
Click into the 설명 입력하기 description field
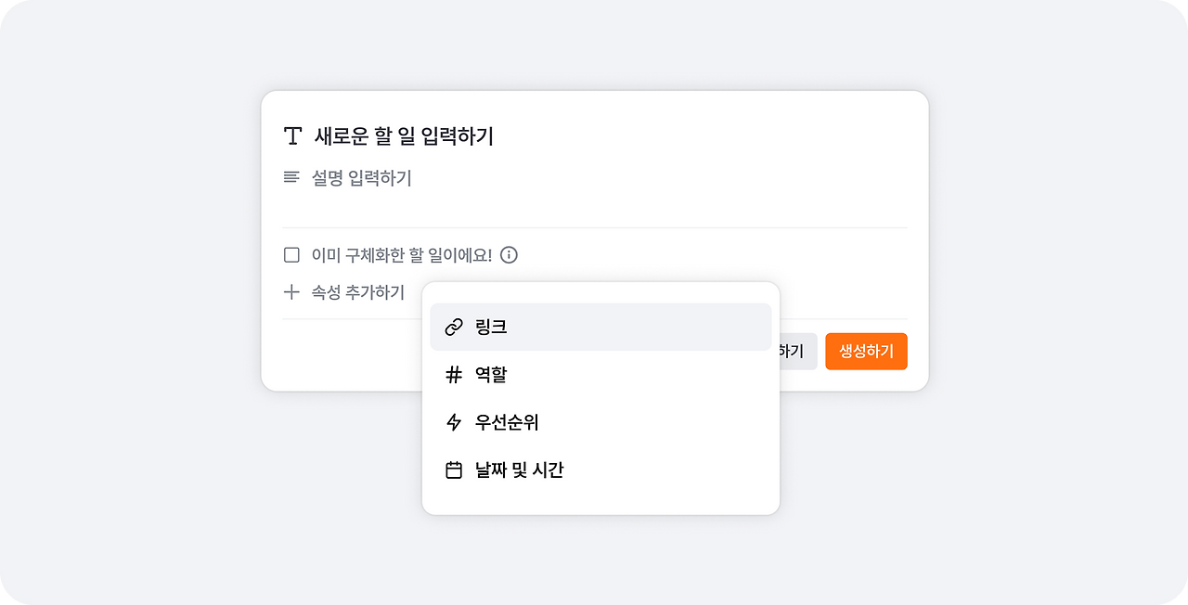363,178
